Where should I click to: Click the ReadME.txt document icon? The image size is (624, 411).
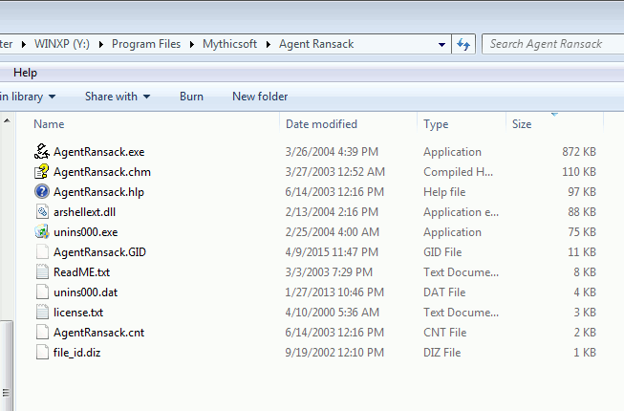[42, 272]
